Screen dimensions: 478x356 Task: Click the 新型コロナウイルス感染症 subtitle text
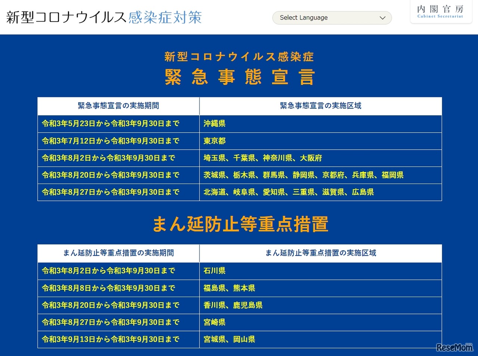[239, 56]
